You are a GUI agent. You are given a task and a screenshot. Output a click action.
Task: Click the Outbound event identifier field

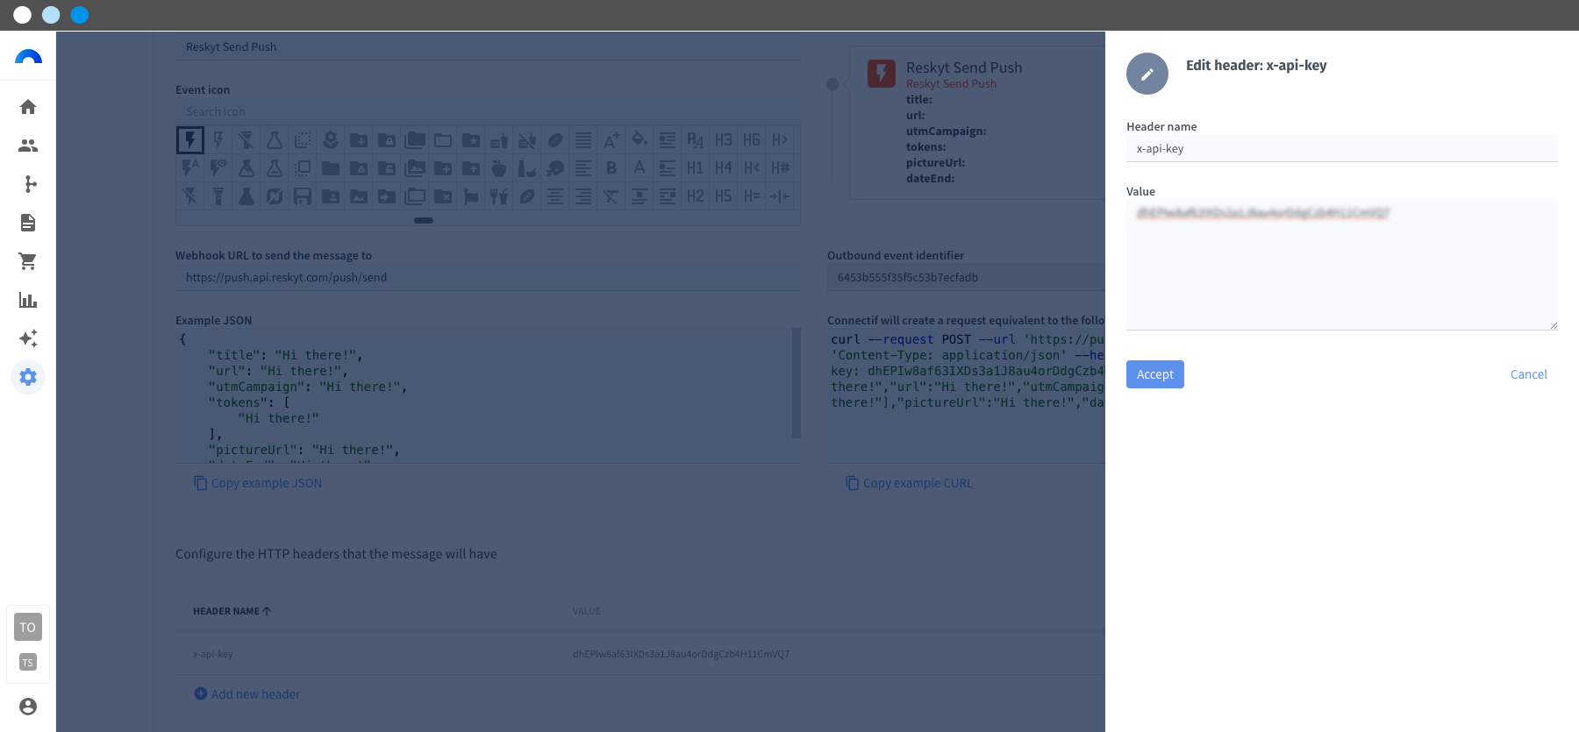[x=966, y=278]
